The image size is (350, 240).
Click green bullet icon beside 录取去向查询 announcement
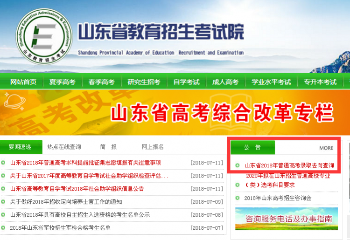tap(238, 165)
